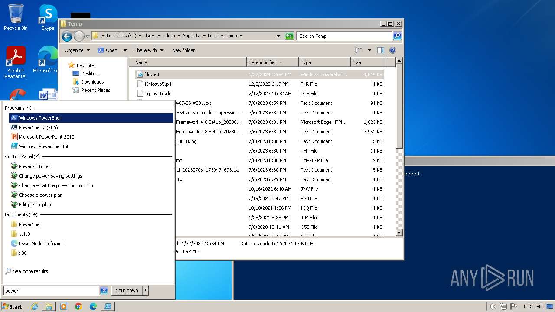
Task: Open Windows Media Player taskbar icon
Action: [64, 306]
